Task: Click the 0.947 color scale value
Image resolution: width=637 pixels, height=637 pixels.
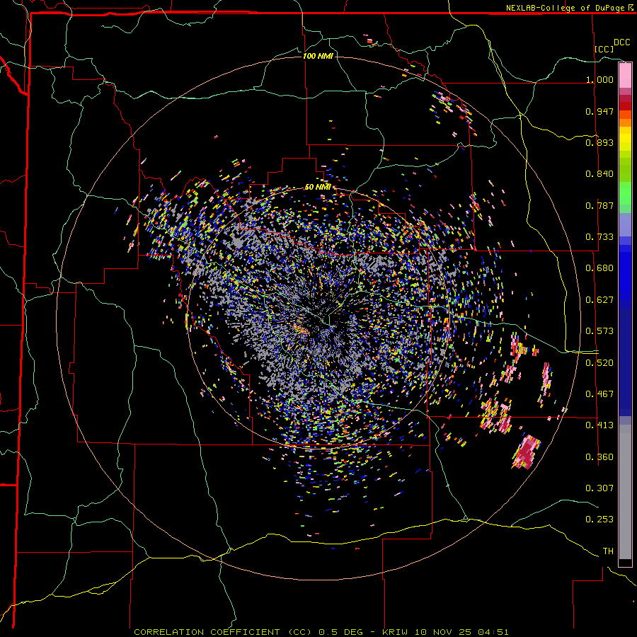Action: coord(599,111)
